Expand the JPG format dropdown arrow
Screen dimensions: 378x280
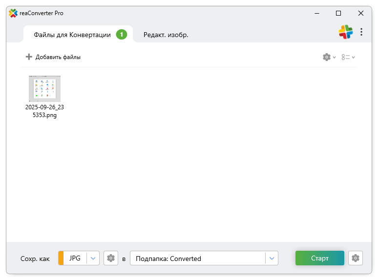[x=93, y=258]
